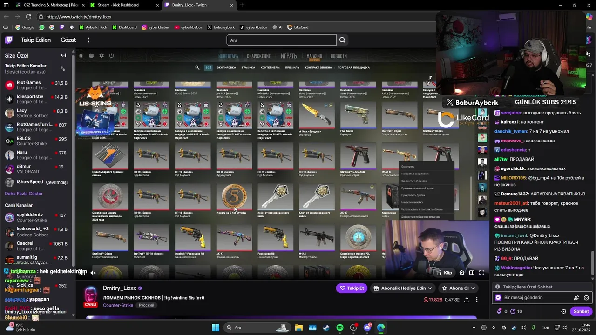Focus the Twitch Ara search box
The image size is (596, 335).
[x=281, y=40]
